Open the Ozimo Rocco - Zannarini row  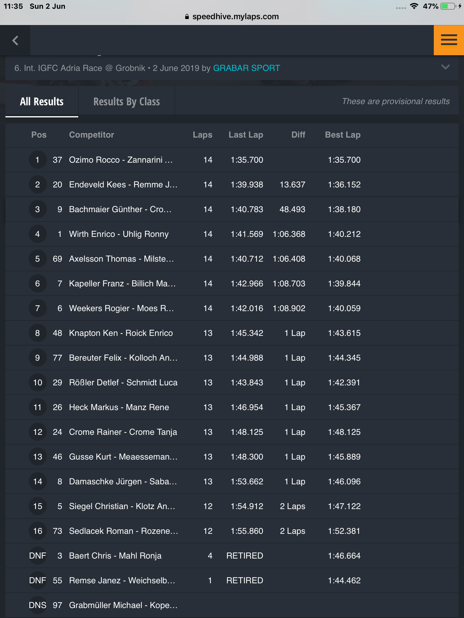pyautogui.click(x=232, y=160)
